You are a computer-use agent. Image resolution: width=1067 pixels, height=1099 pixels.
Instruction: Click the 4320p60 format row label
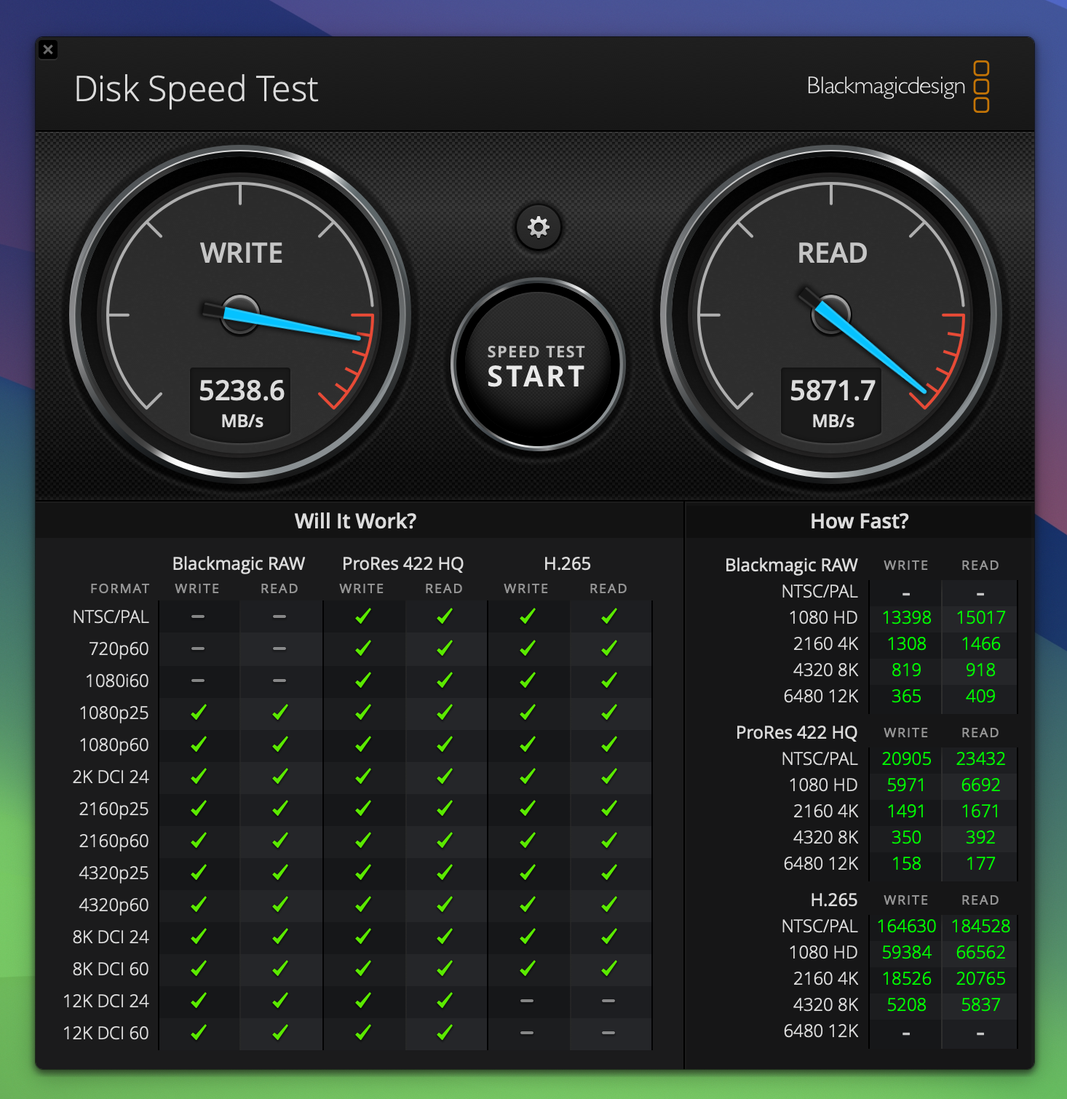coord(114,905)
